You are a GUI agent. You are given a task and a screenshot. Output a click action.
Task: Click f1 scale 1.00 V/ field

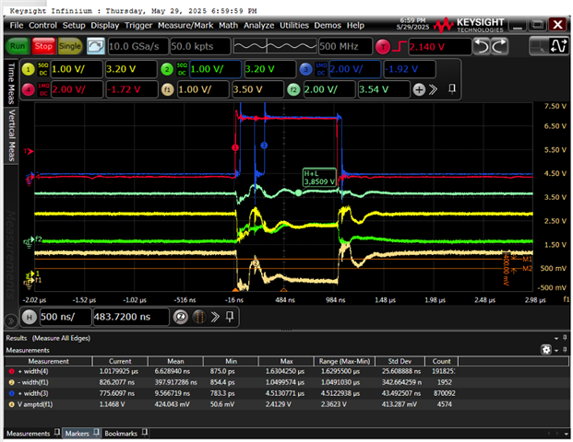click(203, 89)
